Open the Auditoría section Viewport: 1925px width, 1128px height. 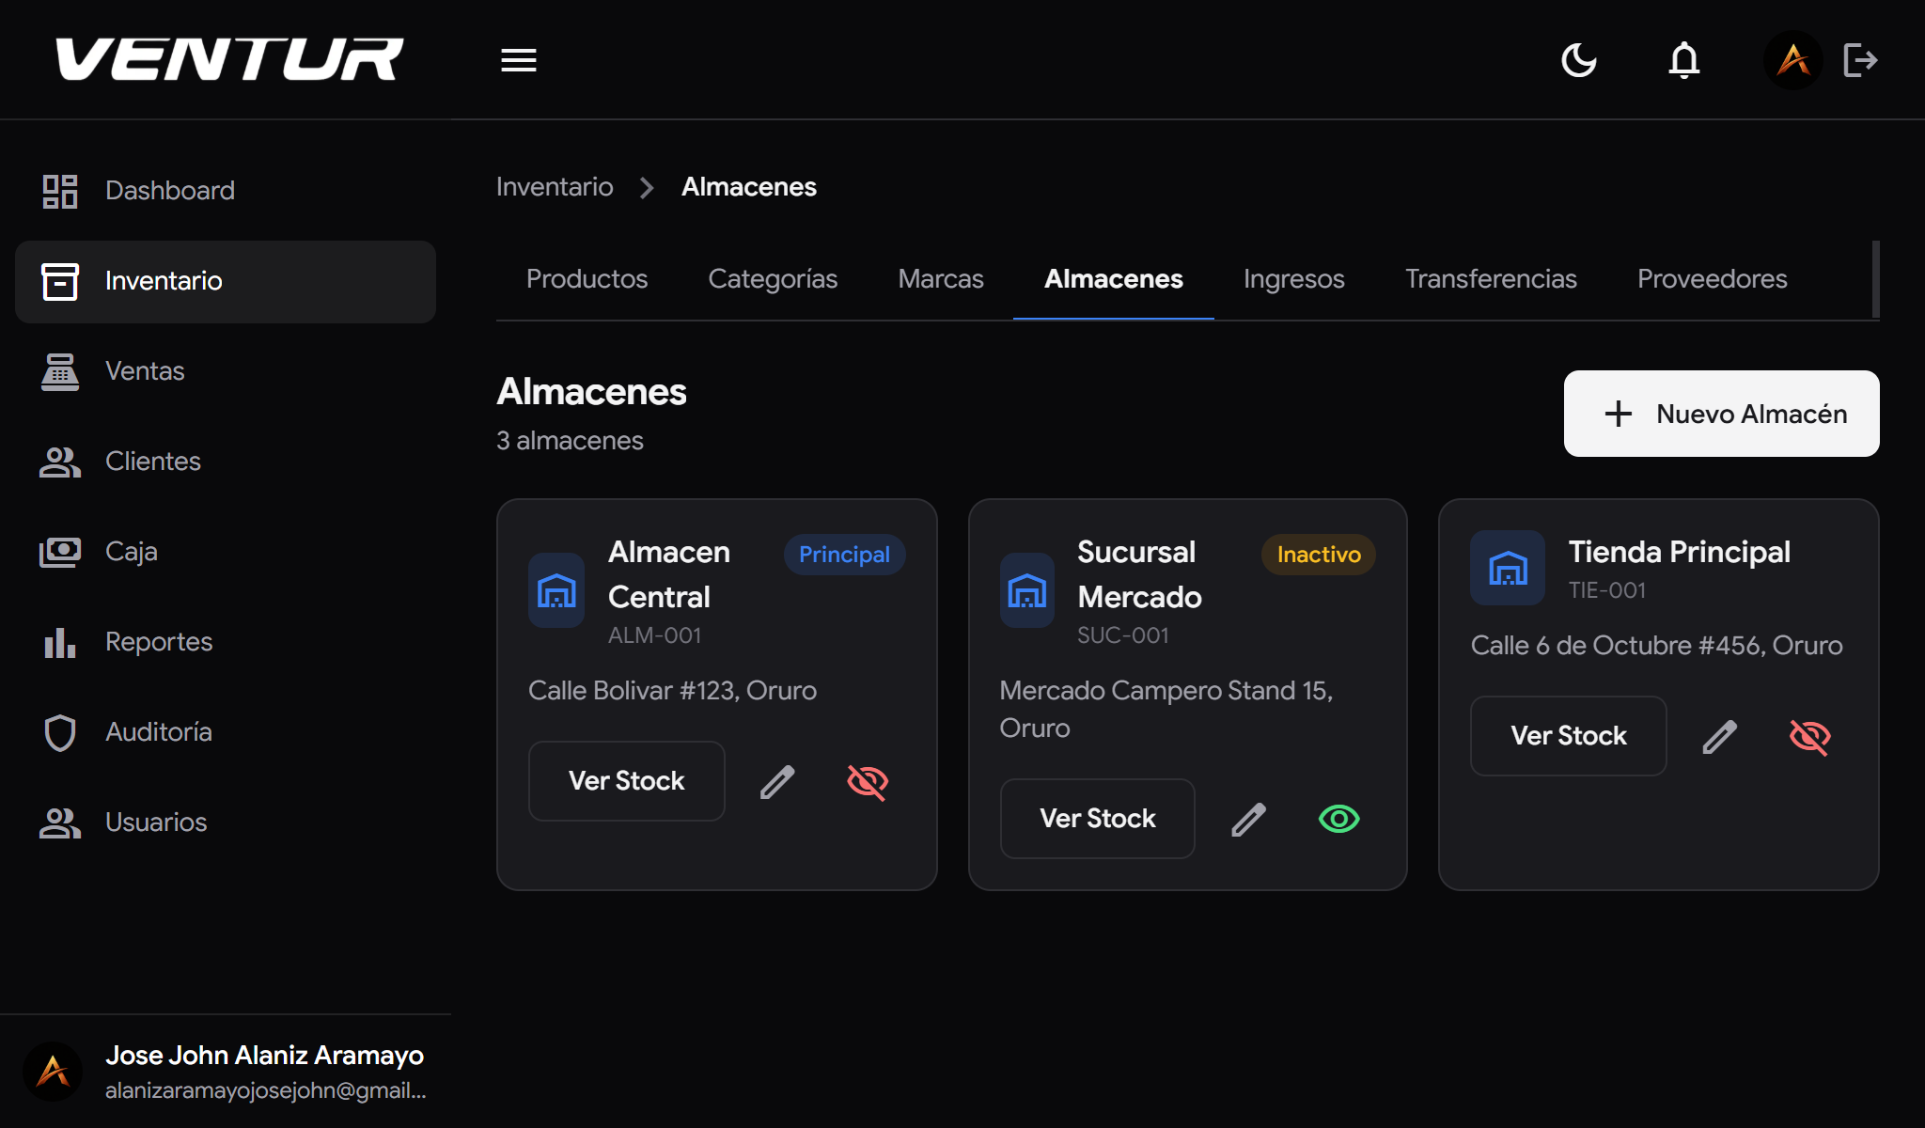pyautogui.click(x=158, y=732)
